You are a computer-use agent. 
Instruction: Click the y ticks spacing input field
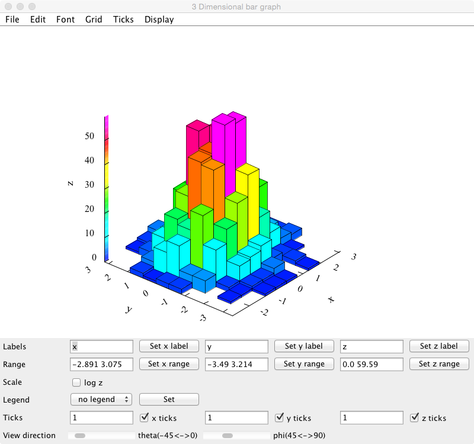click(x=236, y=418)
